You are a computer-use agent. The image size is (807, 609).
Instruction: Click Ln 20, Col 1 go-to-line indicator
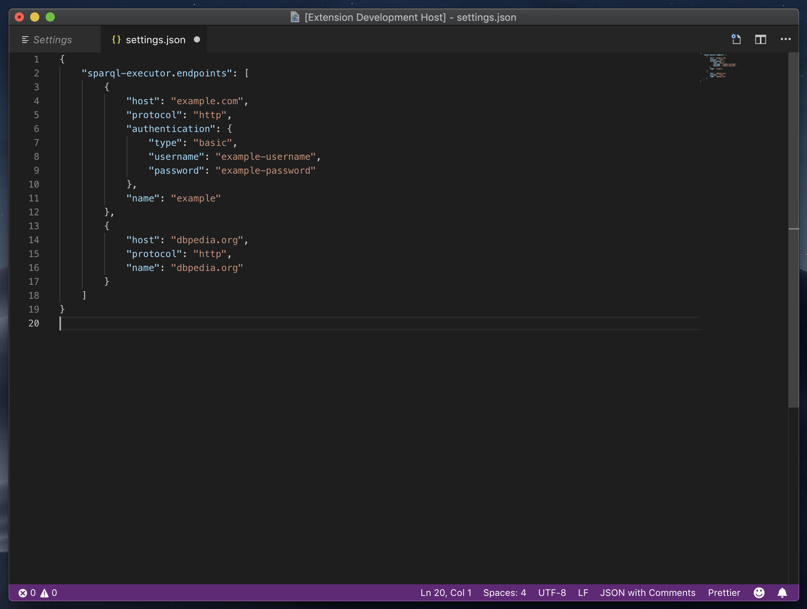pyautogui.click(x=446, y=593)
